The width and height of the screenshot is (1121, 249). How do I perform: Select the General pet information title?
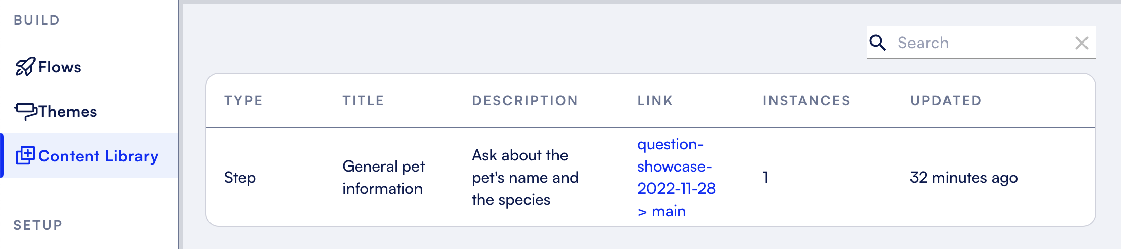coord(383,178)
